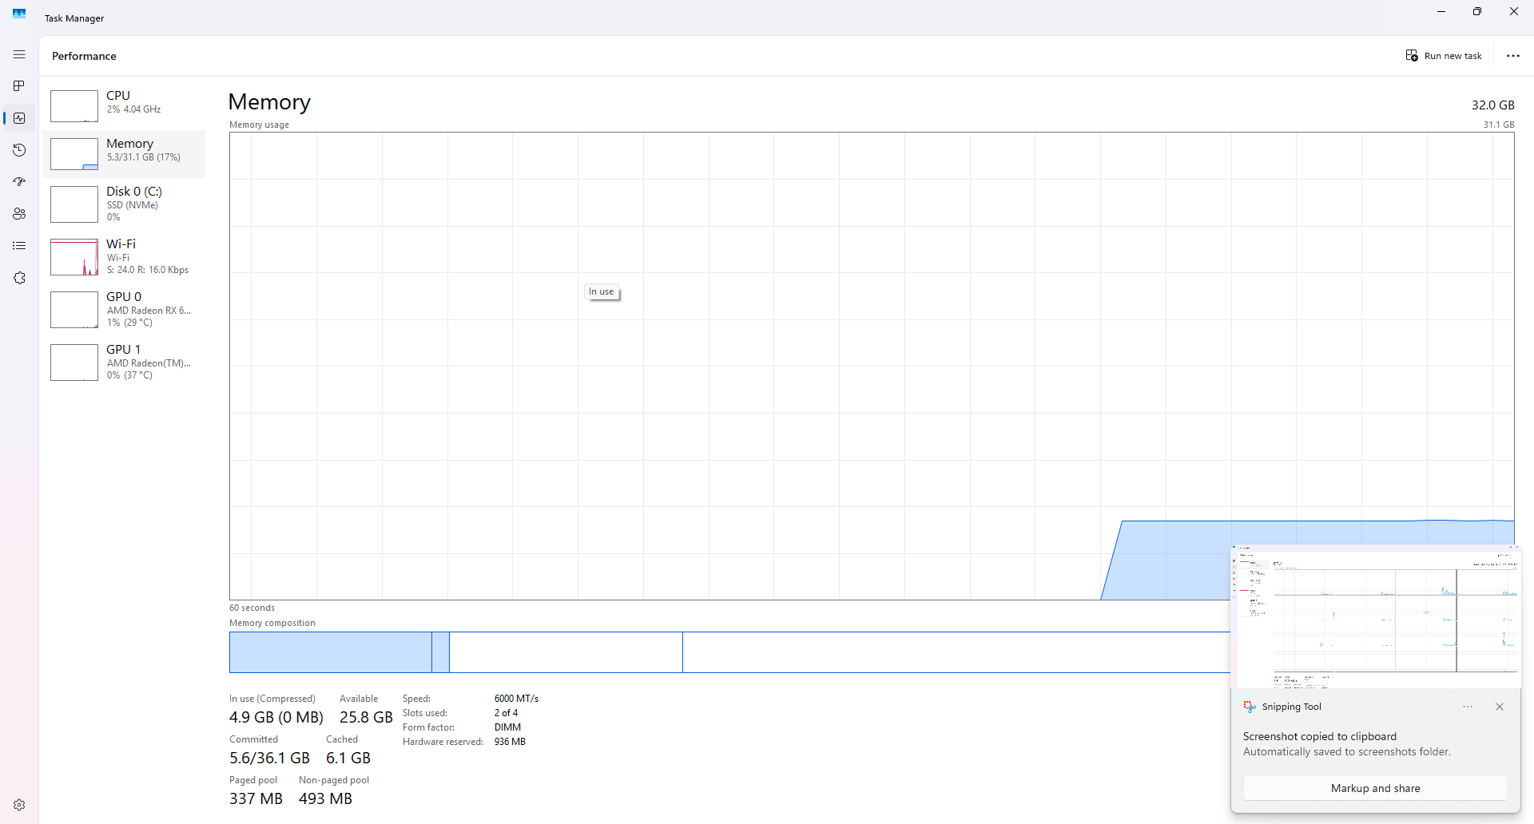Open the hamburger navigation menu
This screenshot has height=824, width=1534.
click(19, 54)
